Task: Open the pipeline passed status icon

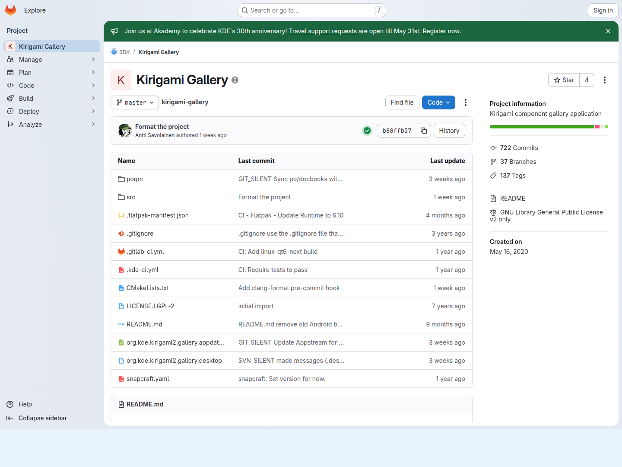Action: [367, 131]
